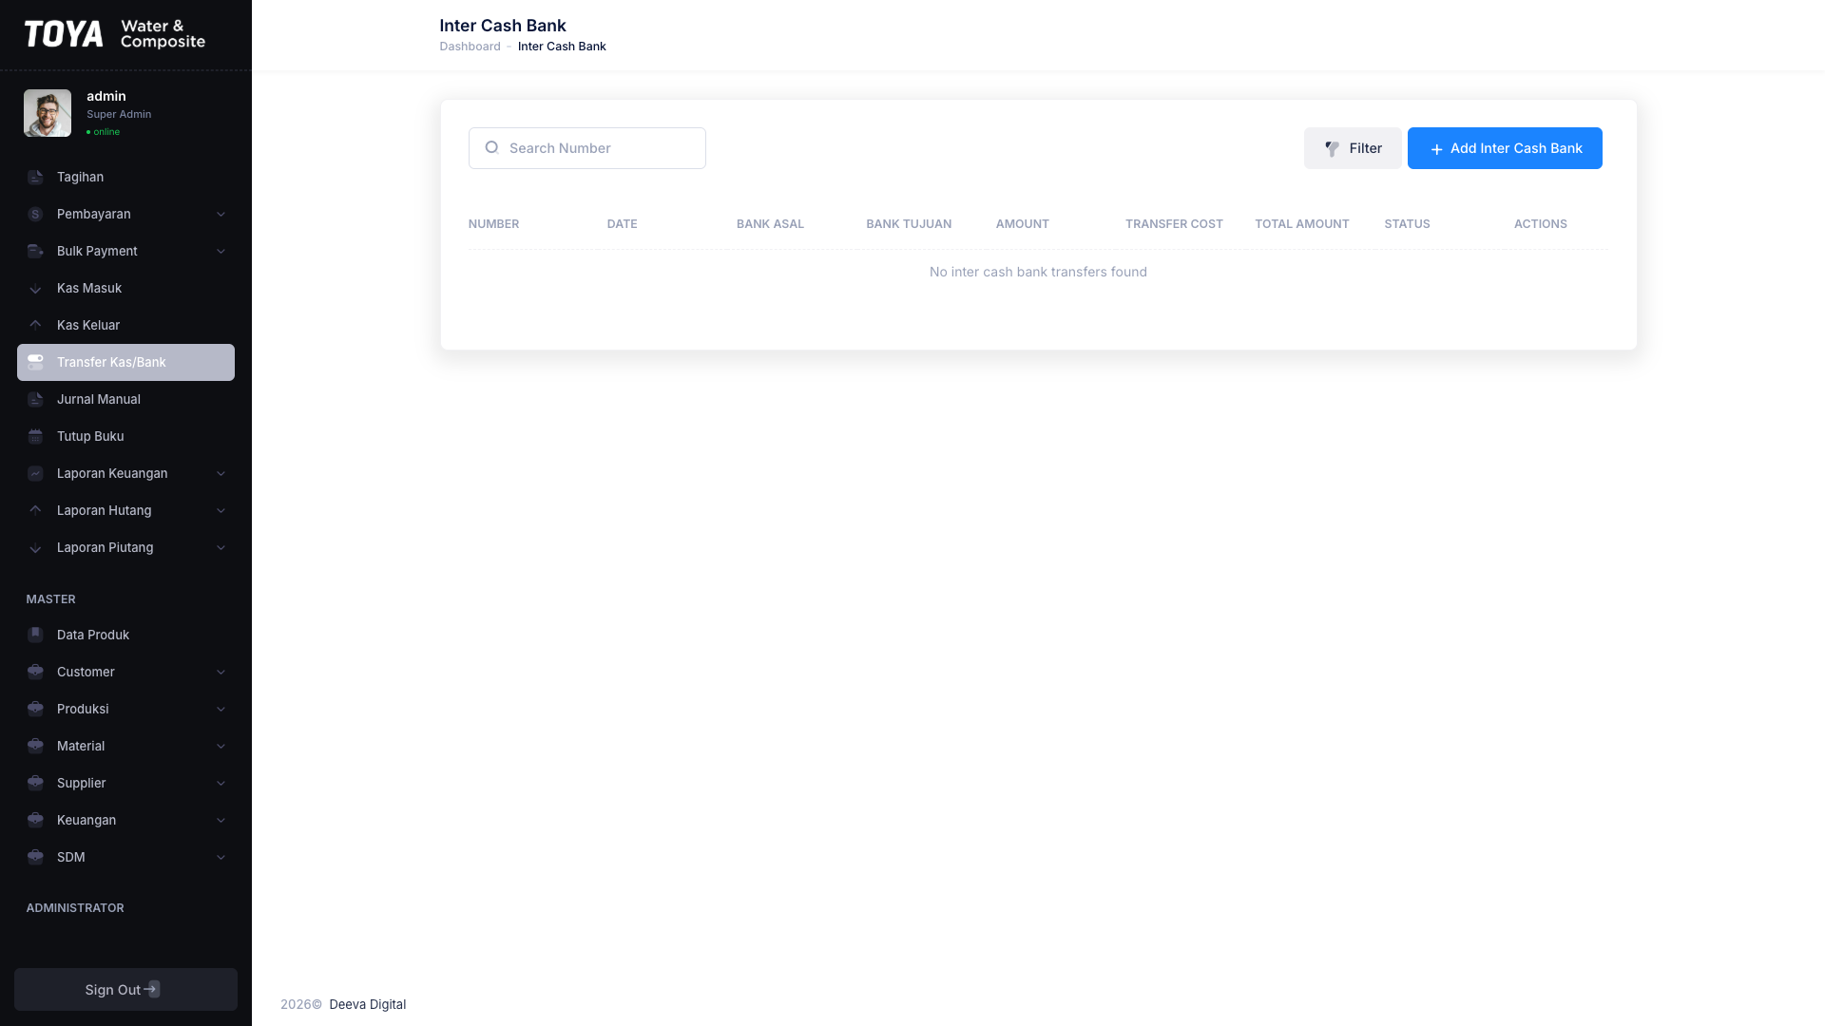Viewport: 1825px width, 1026px height.
Task: Open the Kas Keluar menu item
Action: click(125, 326)
